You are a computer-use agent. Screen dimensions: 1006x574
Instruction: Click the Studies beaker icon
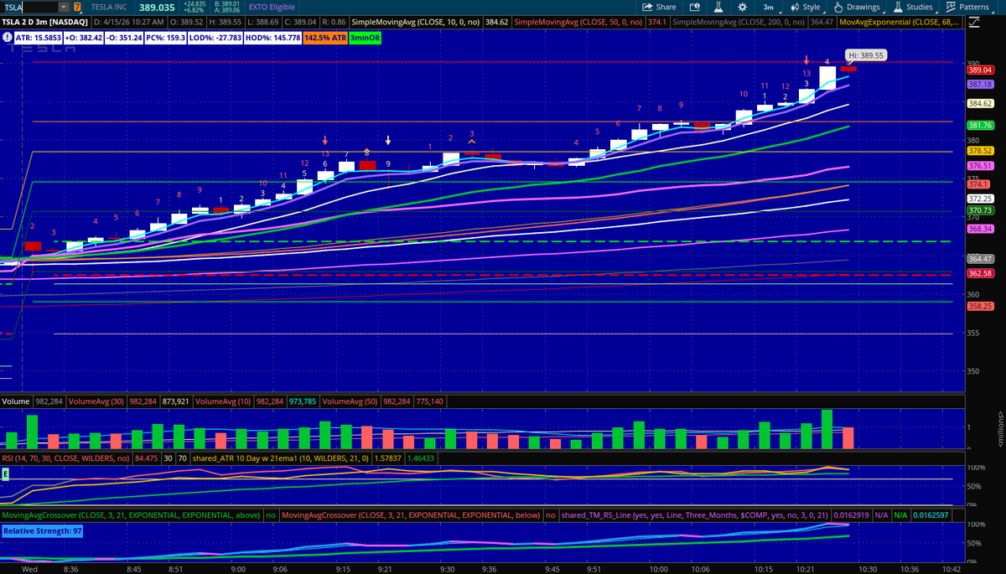point(899,7)
